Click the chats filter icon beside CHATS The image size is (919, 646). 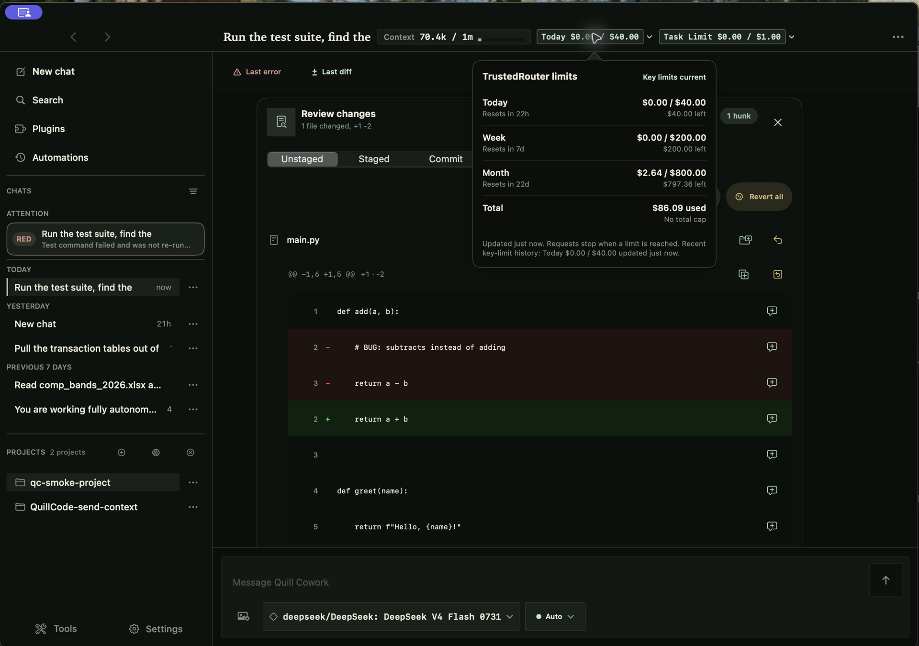pos(193,191)
